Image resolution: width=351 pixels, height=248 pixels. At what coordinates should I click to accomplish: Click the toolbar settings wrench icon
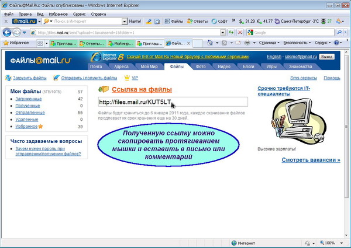[339, 22]
